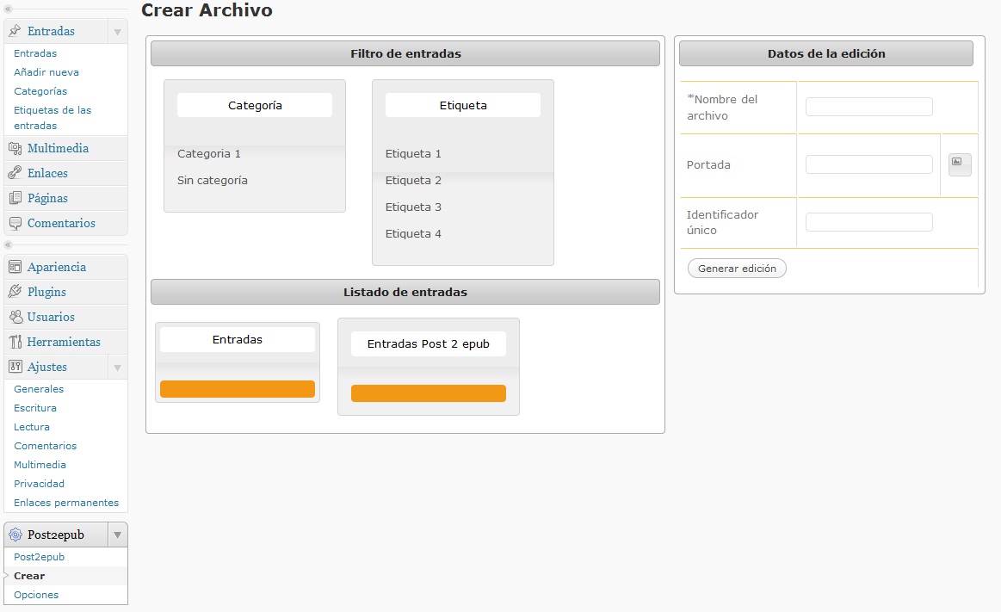Click the Listado de entradas panel header
The width and height of the screenshot is (1001, 612).
(x=405, y=293)
